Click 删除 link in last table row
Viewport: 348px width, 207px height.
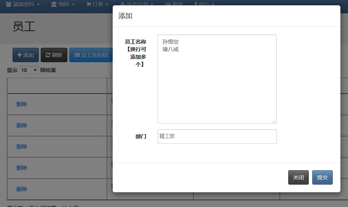pos(22,189)
